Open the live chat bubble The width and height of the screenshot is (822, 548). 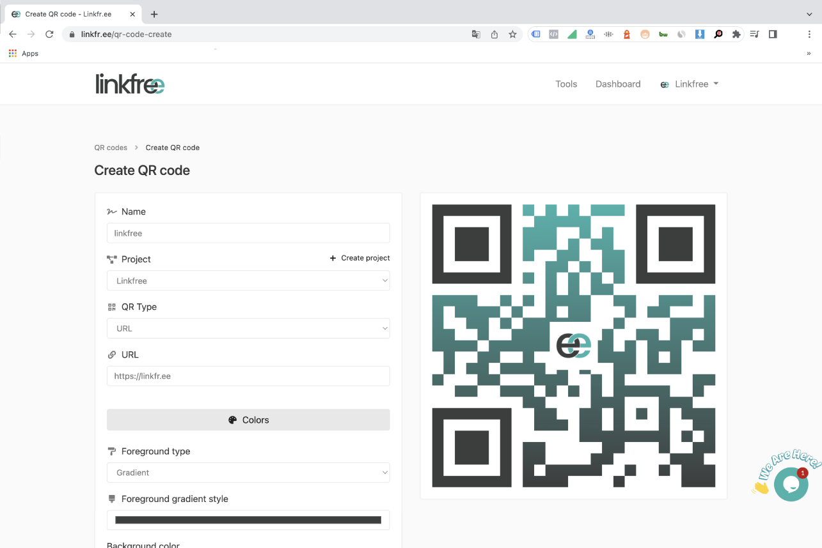(791, 484)
